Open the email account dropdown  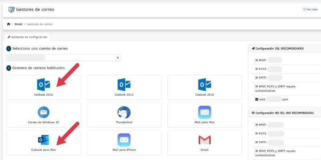tap(63, 58)
